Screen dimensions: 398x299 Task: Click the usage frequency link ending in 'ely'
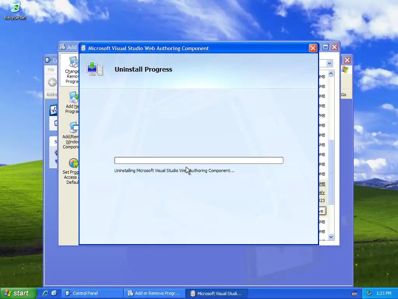(322, 192)
